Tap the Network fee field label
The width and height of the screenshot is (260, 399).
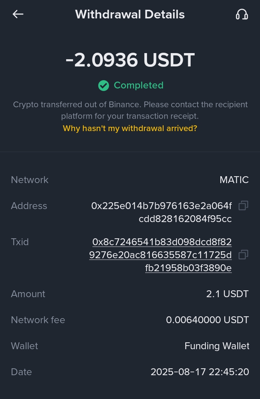click(38, 320)
